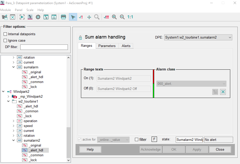Toggle the Ignore case checkbox
240x164 pixels.
5,40
